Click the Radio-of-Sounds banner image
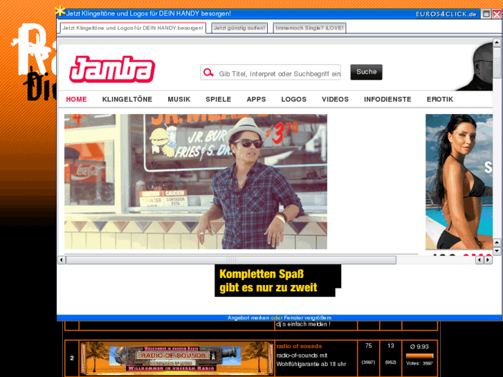The width and height of the screenshot is (503, 377). point(176,358)
